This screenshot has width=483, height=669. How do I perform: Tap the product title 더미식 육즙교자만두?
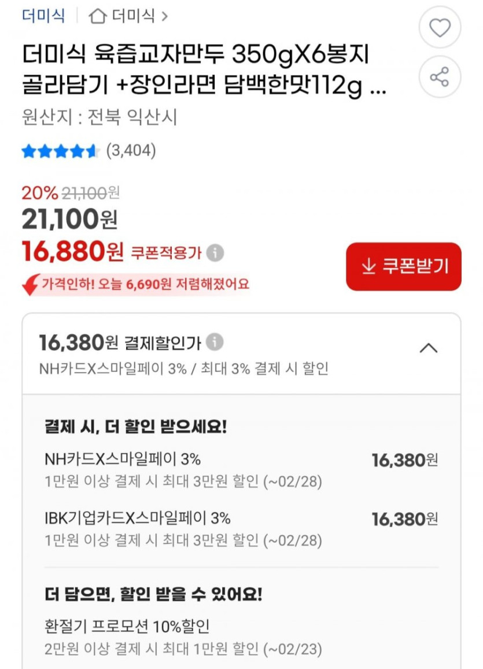(x=196, y=56)
